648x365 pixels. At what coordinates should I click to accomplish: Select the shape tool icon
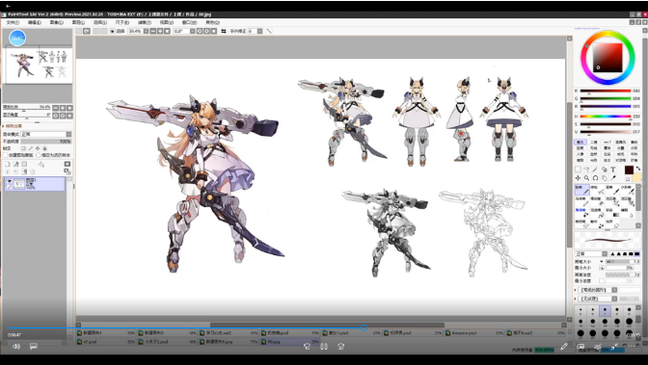point(604,169)
